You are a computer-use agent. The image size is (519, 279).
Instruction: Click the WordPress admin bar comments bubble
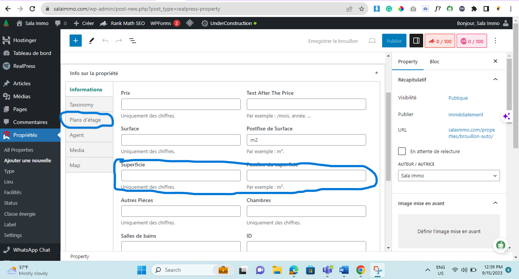pos(60,23)
